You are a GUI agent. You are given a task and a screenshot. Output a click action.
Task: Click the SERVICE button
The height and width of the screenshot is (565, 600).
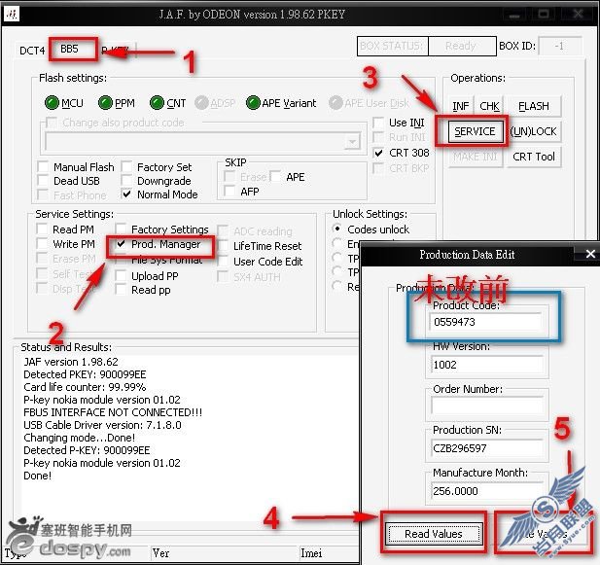tap(475, 131)
